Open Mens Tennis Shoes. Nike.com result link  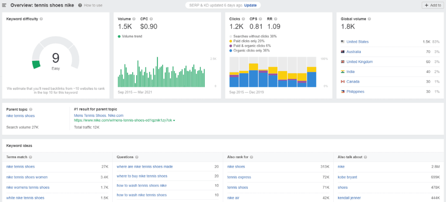click(99, 115)
